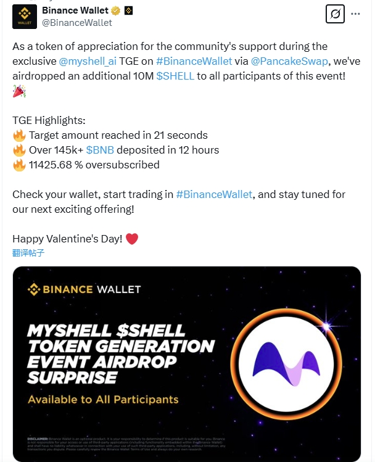
Task: Click fire emoji beside "Target amount reached"
Action: point(19,135)
